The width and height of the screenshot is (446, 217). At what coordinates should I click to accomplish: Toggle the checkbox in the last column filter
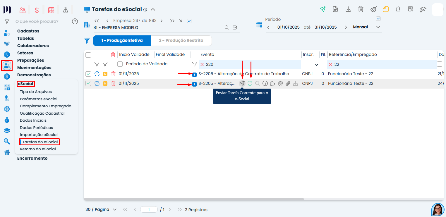440,64
